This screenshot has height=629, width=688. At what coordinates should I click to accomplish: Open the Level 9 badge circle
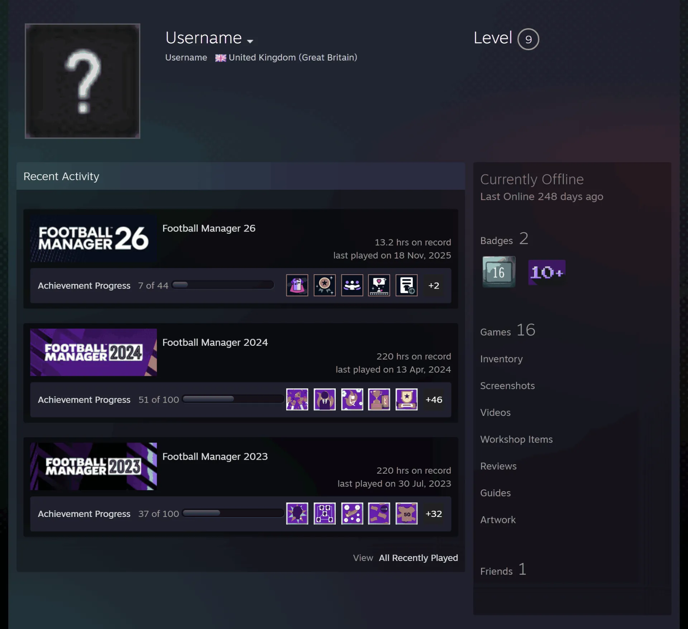[528, 39]
